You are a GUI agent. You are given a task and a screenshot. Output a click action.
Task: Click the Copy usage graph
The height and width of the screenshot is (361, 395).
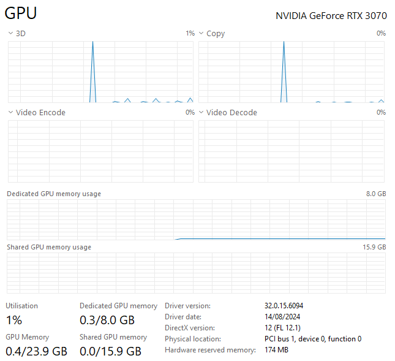[292, 72]
